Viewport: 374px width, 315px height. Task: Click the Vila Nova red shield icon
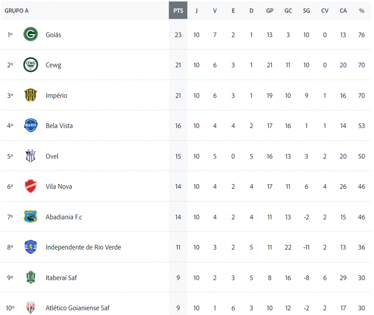coord(31,186)
